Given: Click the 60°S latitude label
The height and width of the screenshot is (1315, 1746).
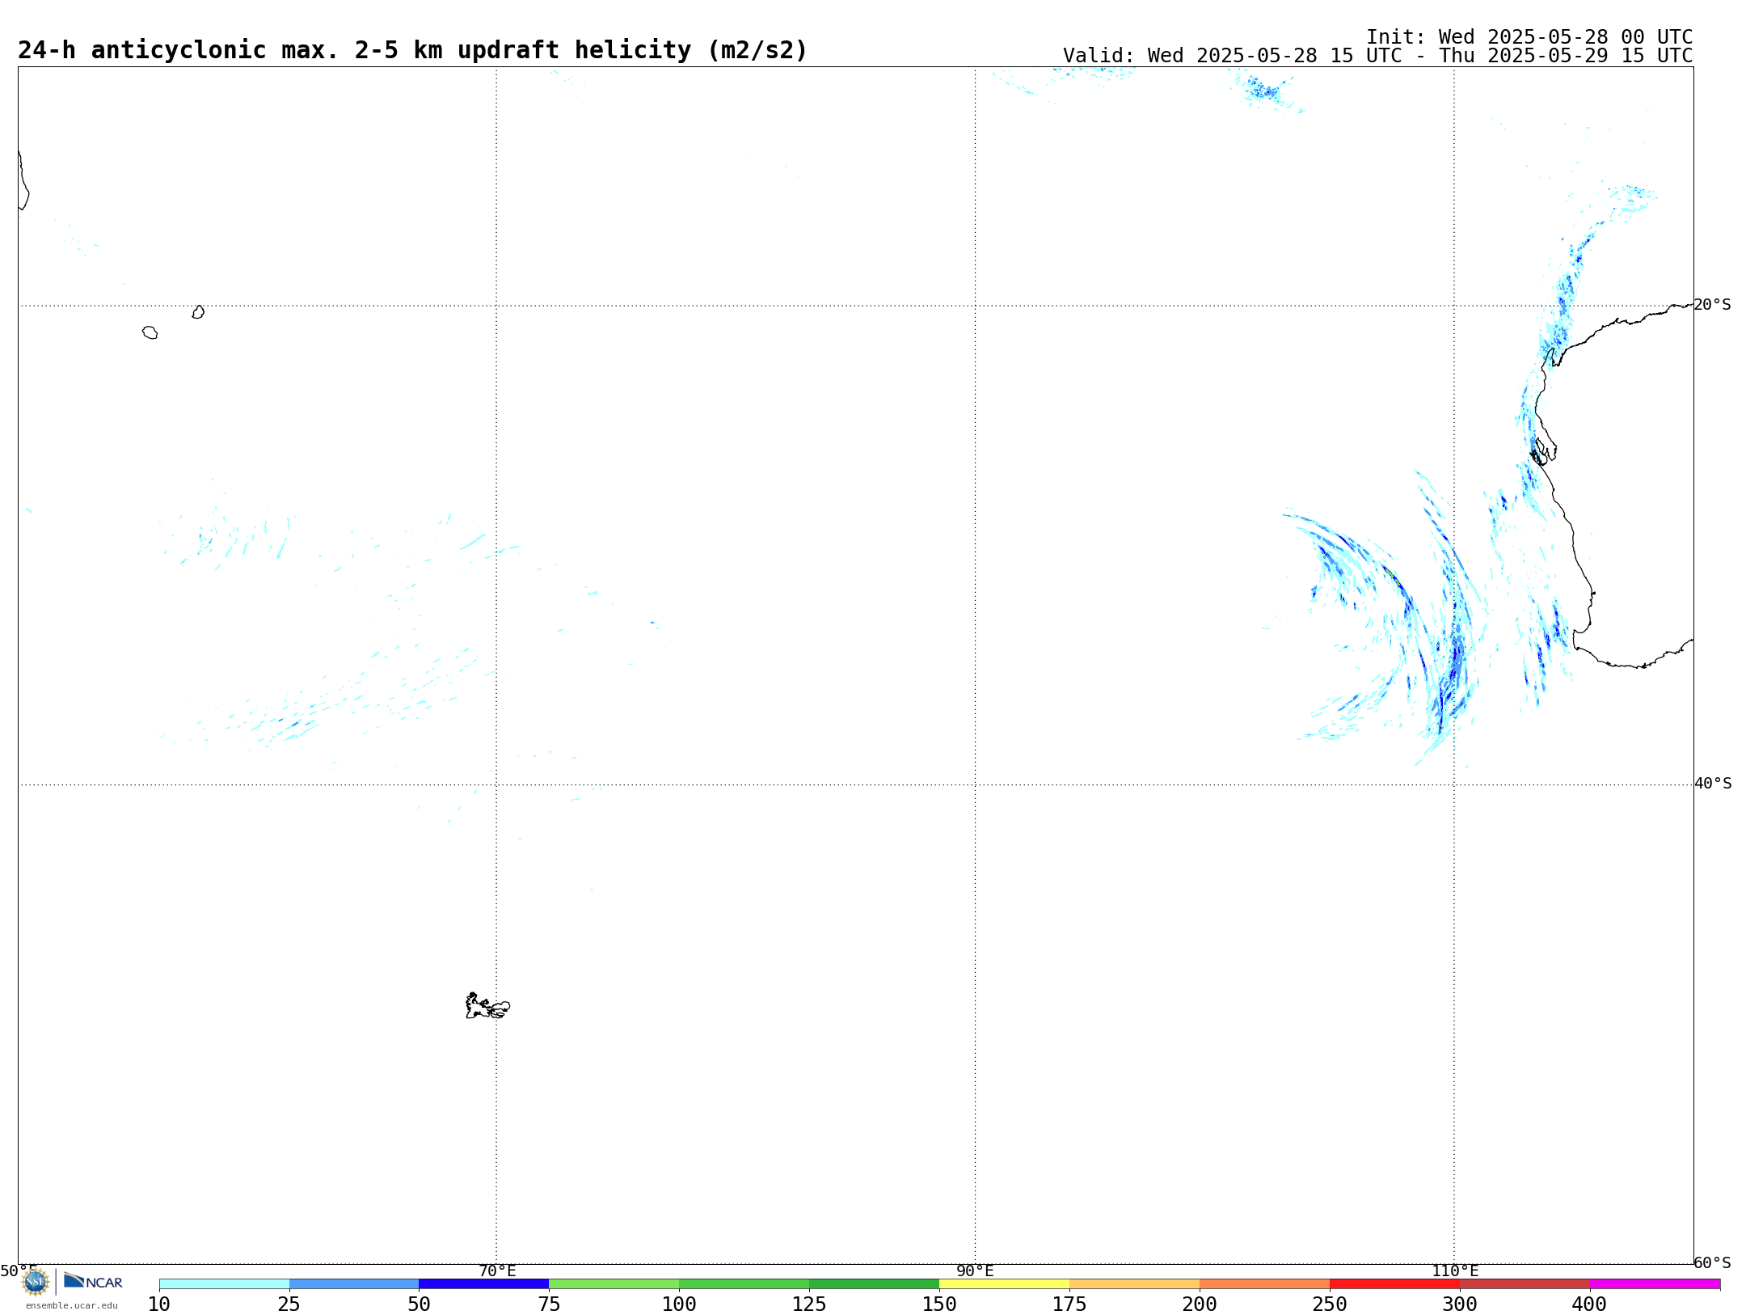Looking at the screenshot, I should point(1712,1262).
